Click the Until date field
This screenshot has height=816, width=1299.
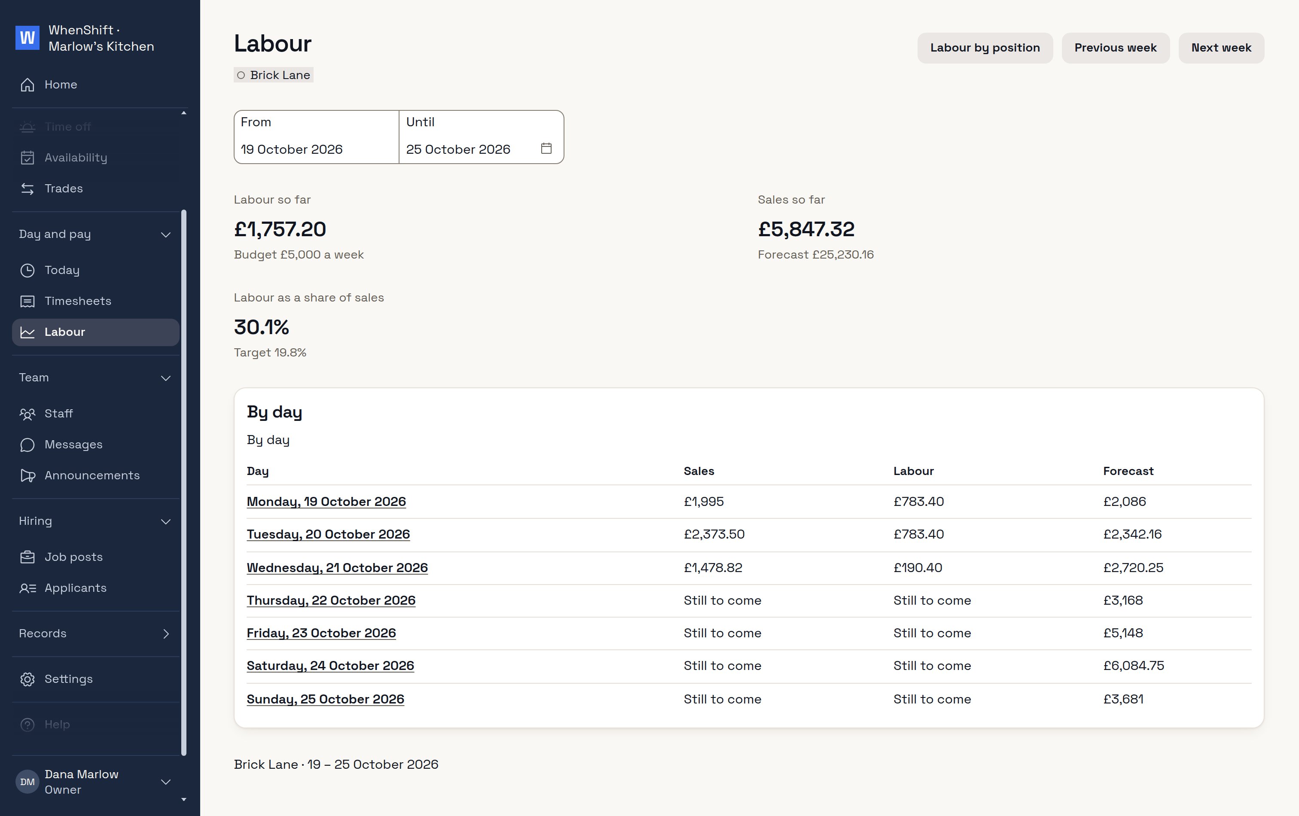[481, 137]
